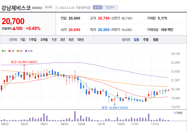
Task: Click the purple 120-day moving average swatch
Action: coord(26,51)
